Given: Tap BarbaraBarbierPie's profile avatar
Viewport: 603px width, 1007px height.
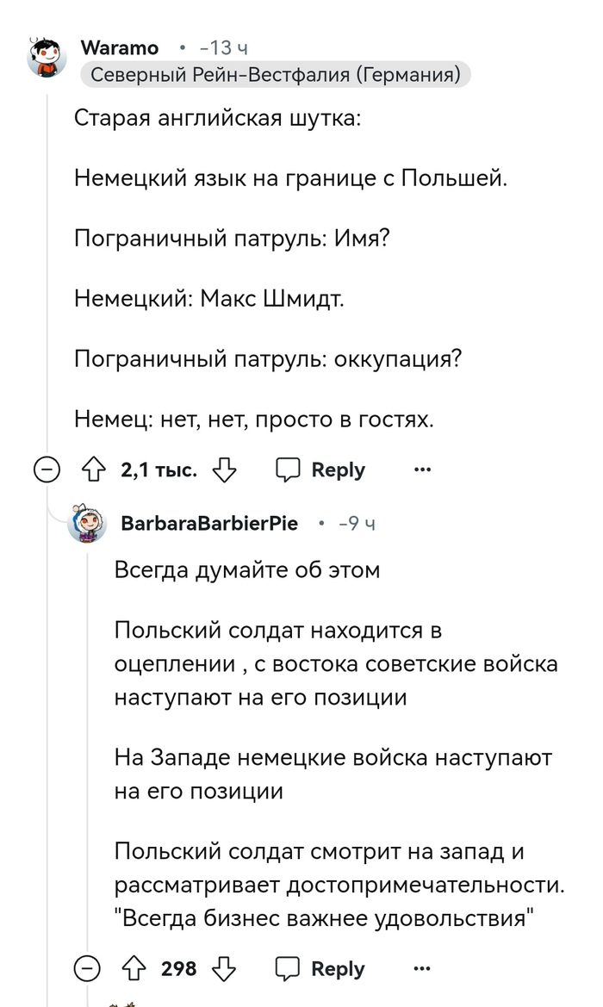Looking at the screenshot, I should click(x=88, y=524).
